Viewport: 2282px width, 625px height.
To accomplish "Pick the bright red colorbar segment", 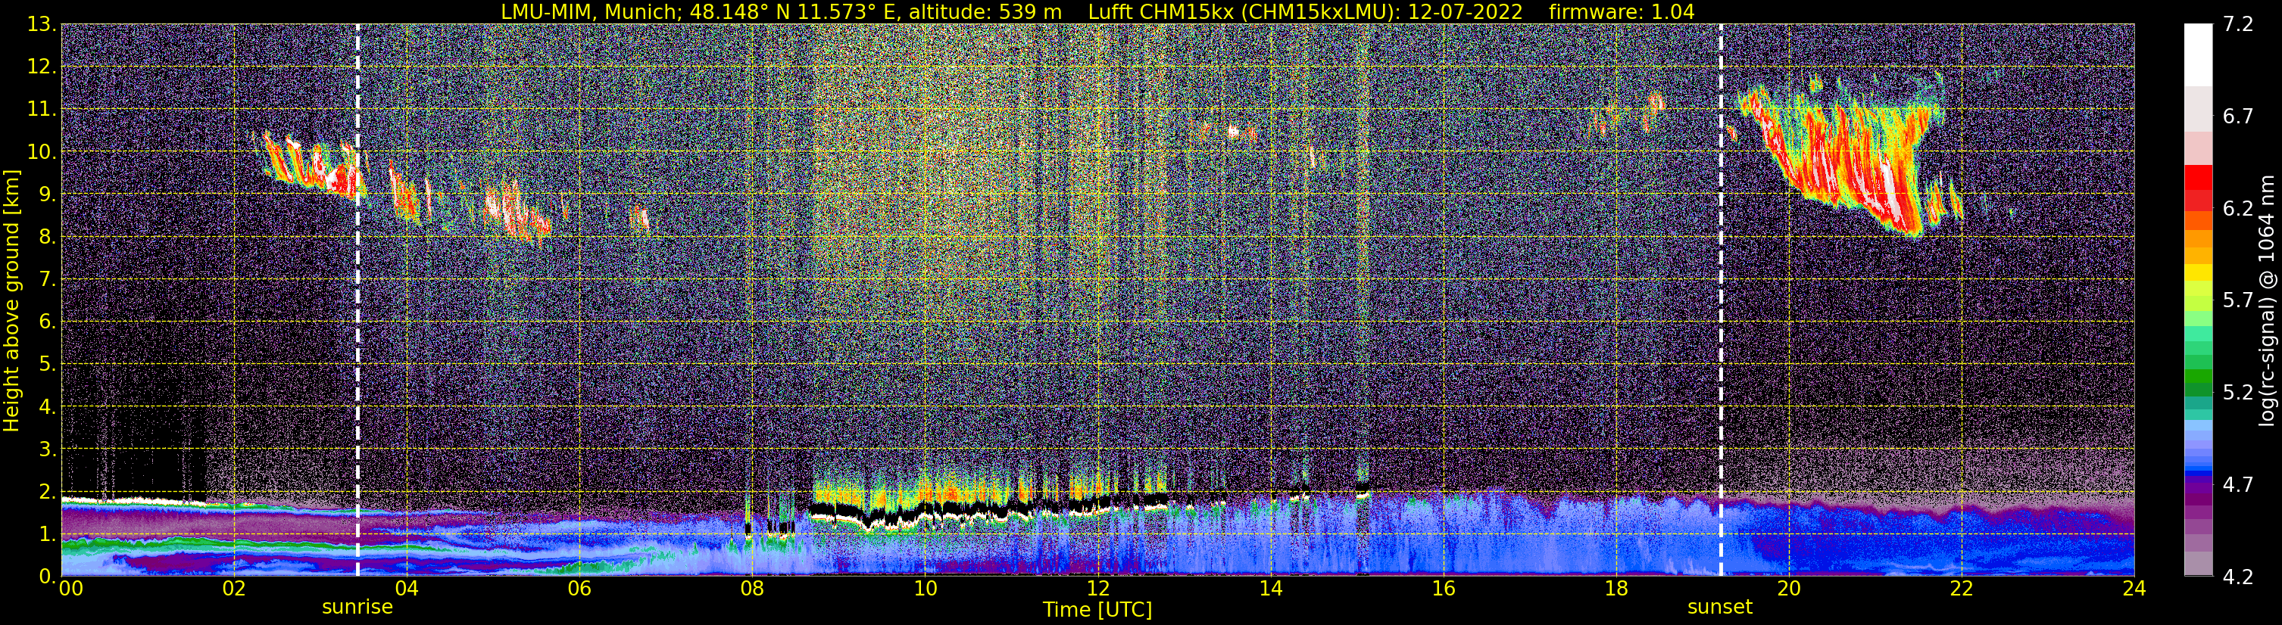I will pyautogui.click(x=2197, y=177).
